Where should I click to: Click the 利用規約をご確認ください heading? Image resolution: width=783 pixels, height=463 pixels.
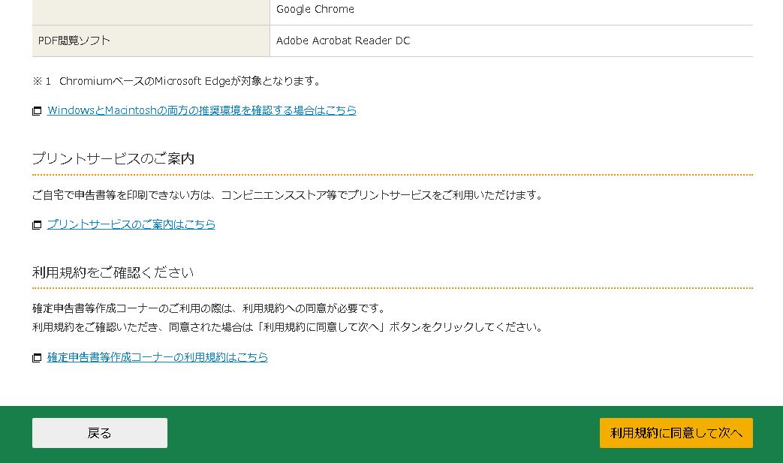[113, 272]
